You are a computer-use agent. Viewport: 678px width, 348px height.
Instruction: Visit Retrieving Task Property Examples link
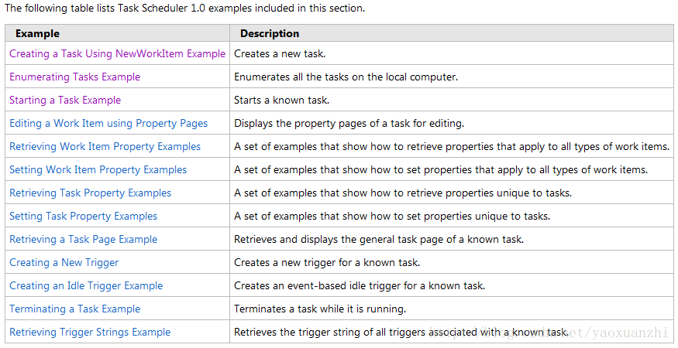tap(91, 193)
